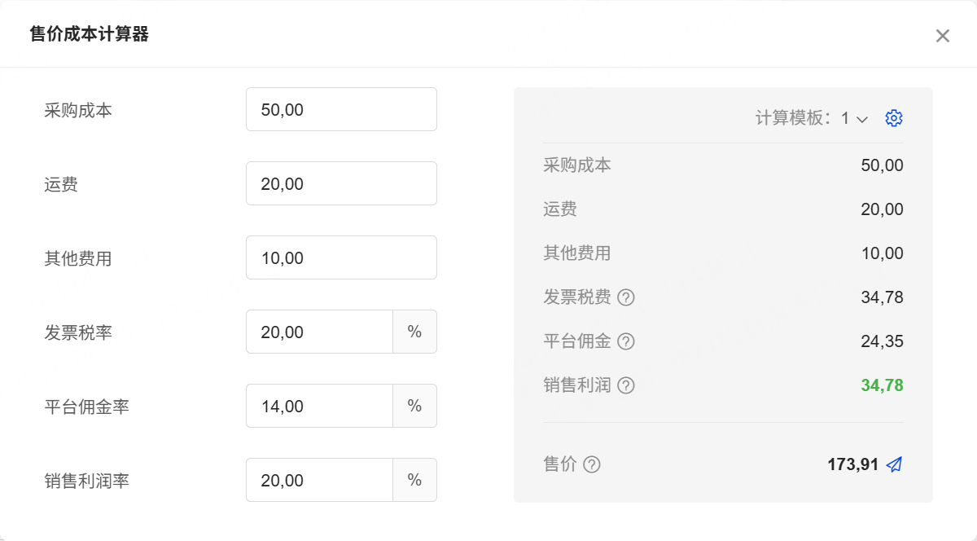The width and height of the screenshot is (977, 541).
Task: Click the paper plane icon next to 173,91
Action: point(894,464)
